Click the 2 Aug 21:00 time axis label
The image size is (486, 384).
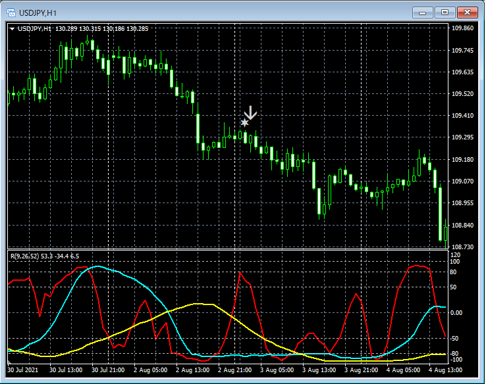(234, 370)
